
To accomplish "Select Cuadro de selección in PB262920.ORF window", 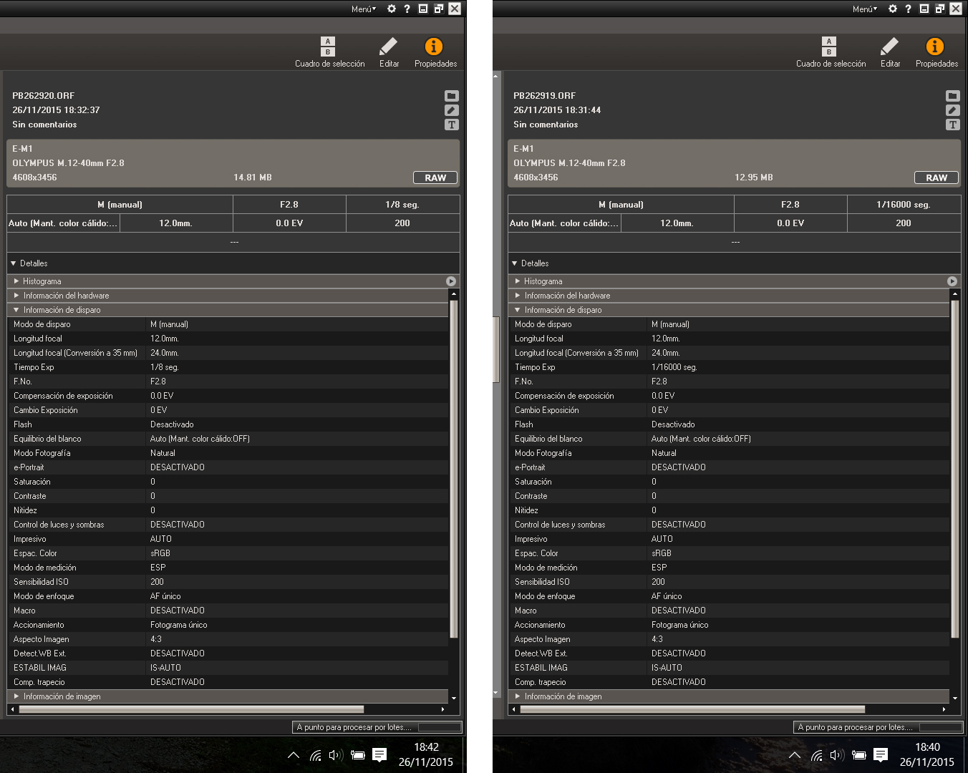I will coord(330,52).
